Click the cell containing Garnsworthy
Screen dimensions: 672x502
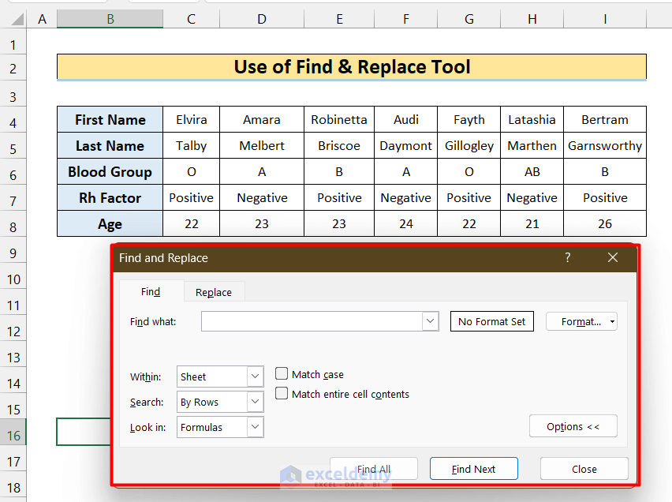point(605,146)
